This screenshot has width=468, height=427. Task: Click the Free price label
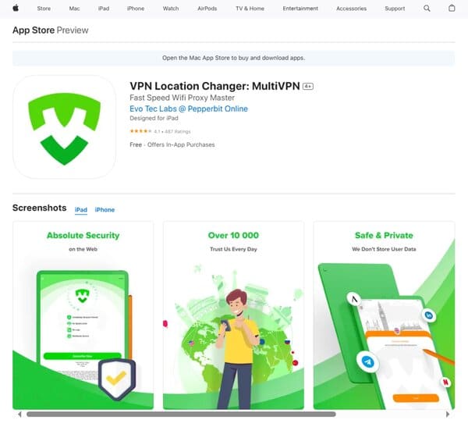click(136, 144)
